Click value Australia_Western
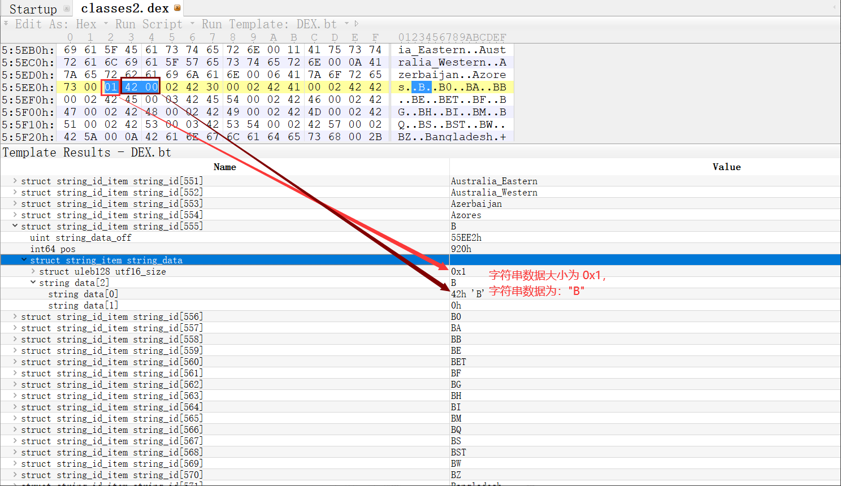Screen dimensions: 841x486 [x=494, y=192]
